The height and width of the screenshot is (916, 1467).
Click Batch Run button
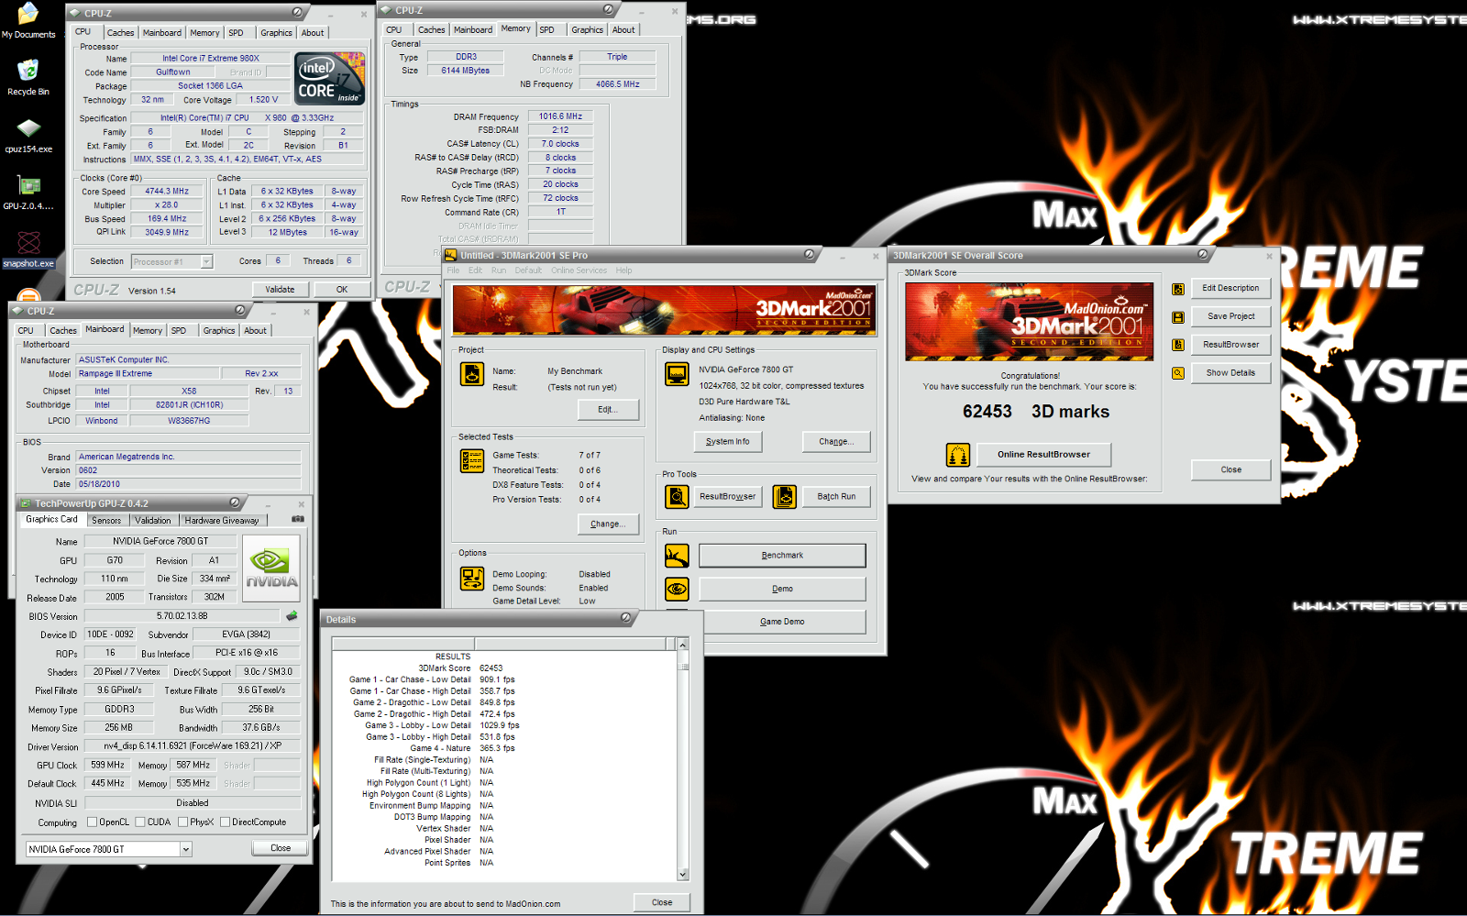(x=836, y=496)
